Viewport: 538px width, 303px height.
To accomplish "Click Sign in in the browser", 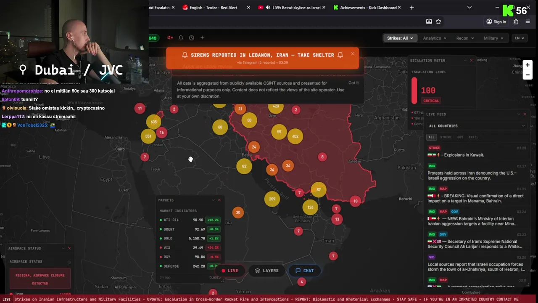I will tap(496, 21).
